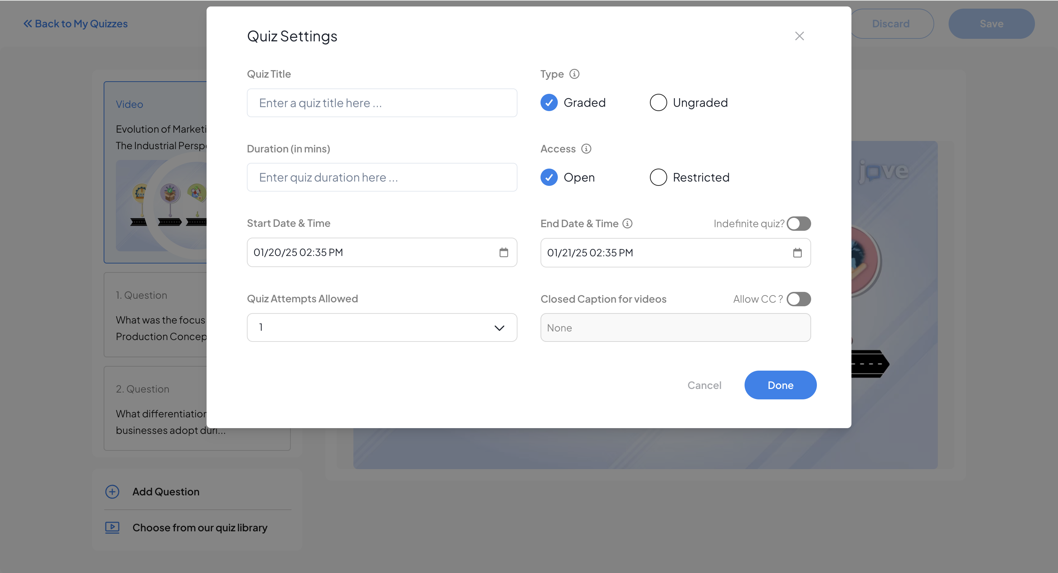Click the End Date & Time info icon

[627, 224]
